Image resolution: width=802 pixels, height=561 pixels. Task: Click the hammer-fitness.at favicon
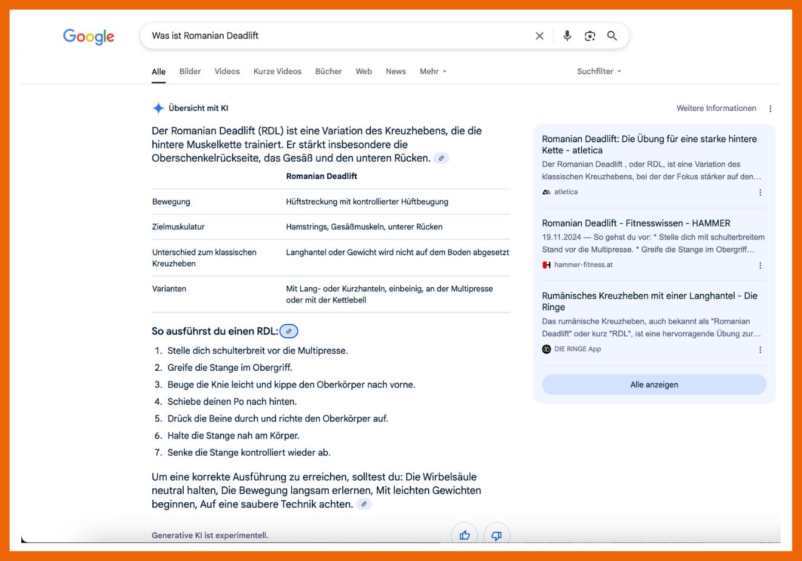(x=545, y=265)
